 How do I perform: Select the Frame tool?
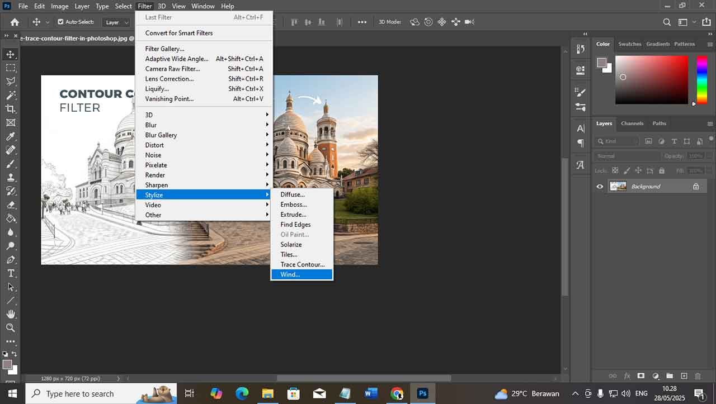pos(11,122)
